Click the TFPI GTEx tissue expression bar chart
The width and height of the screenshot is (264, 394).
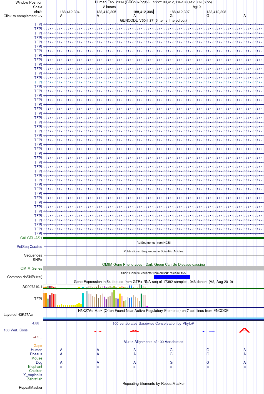[96, 299]
